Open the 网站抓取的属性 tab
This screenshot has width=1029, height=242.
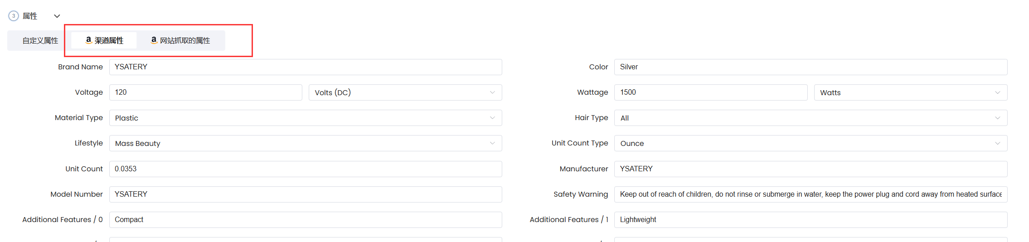point(180,41)
